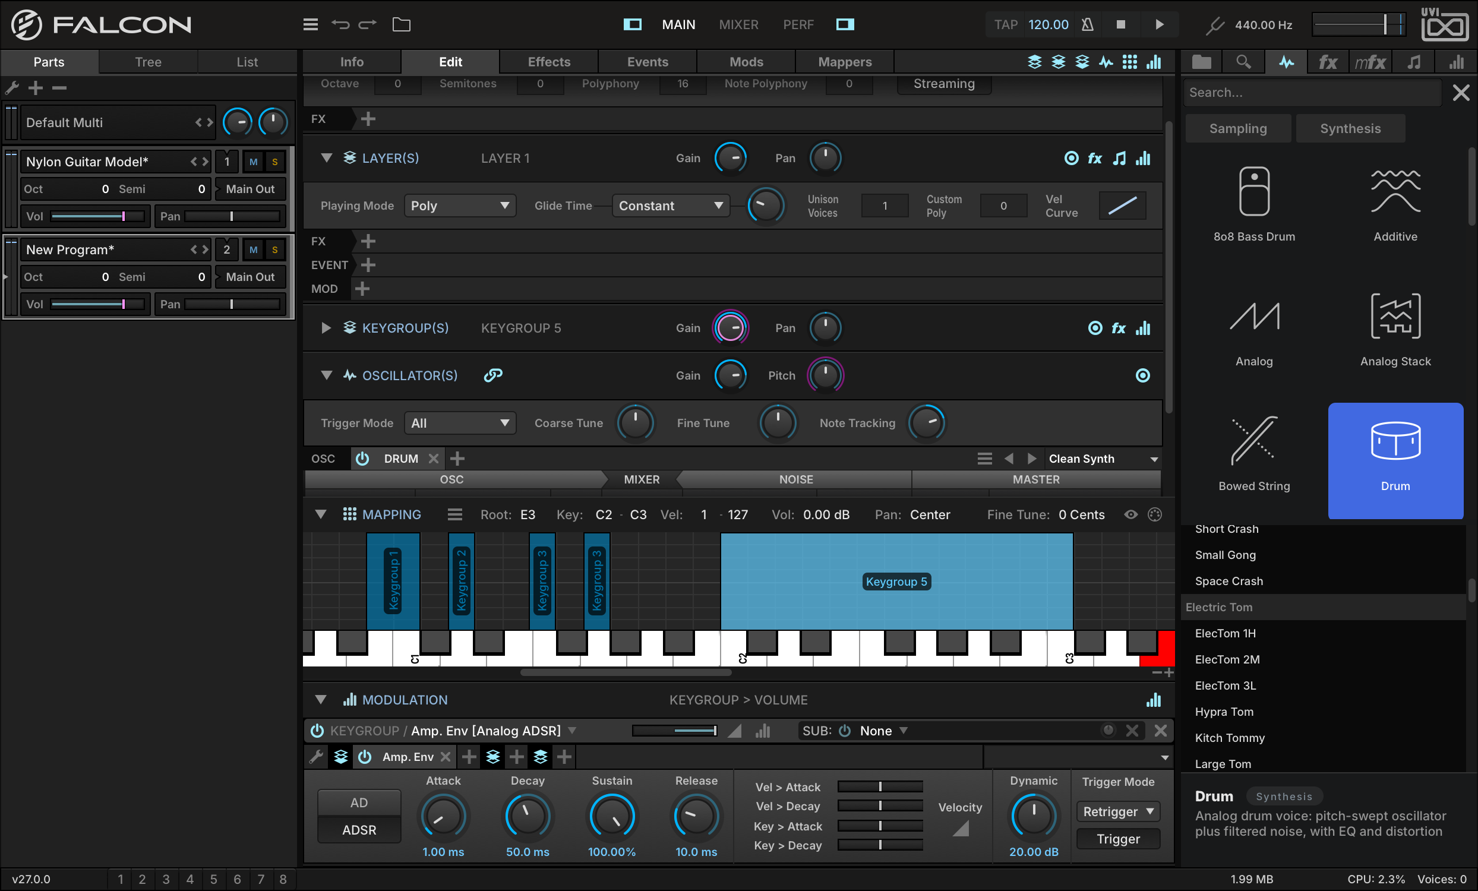Switch to the Mods tab
The height and width of the screenshot is (891, 1478).
[x=746, y=62]
